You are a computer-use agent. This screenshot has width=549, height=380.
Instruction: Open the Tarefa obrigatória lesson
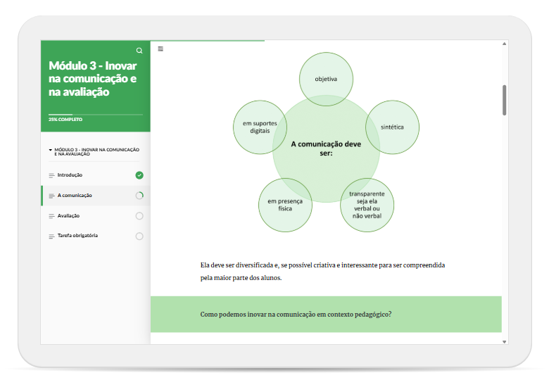coord(77,236)
